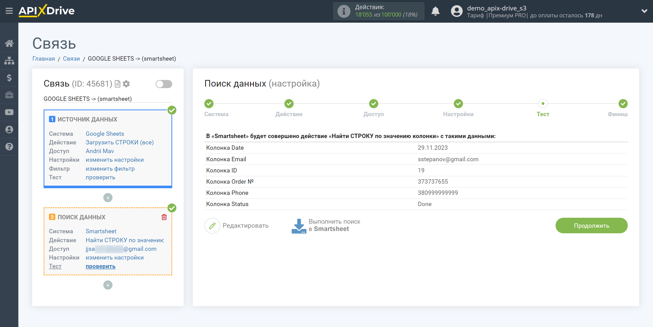Open the Связи breadcrumb link
The height and width of the screenshot is (327, 653).
(x=71, y=59)
